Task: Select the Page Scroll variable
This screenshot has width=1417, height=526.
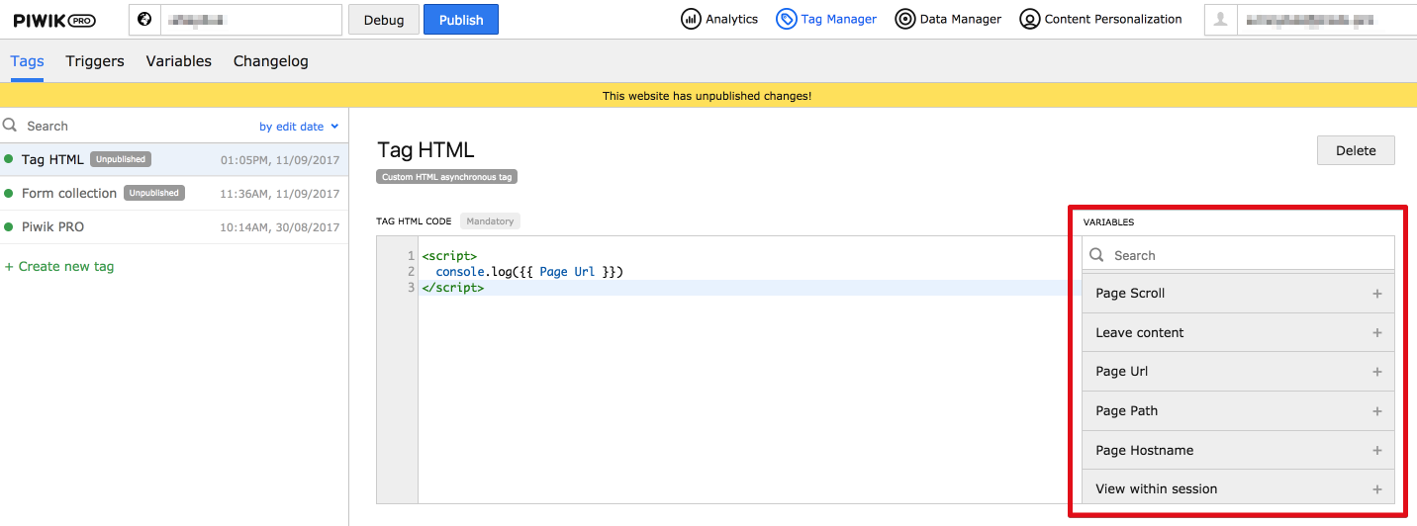Action: 1238,294
